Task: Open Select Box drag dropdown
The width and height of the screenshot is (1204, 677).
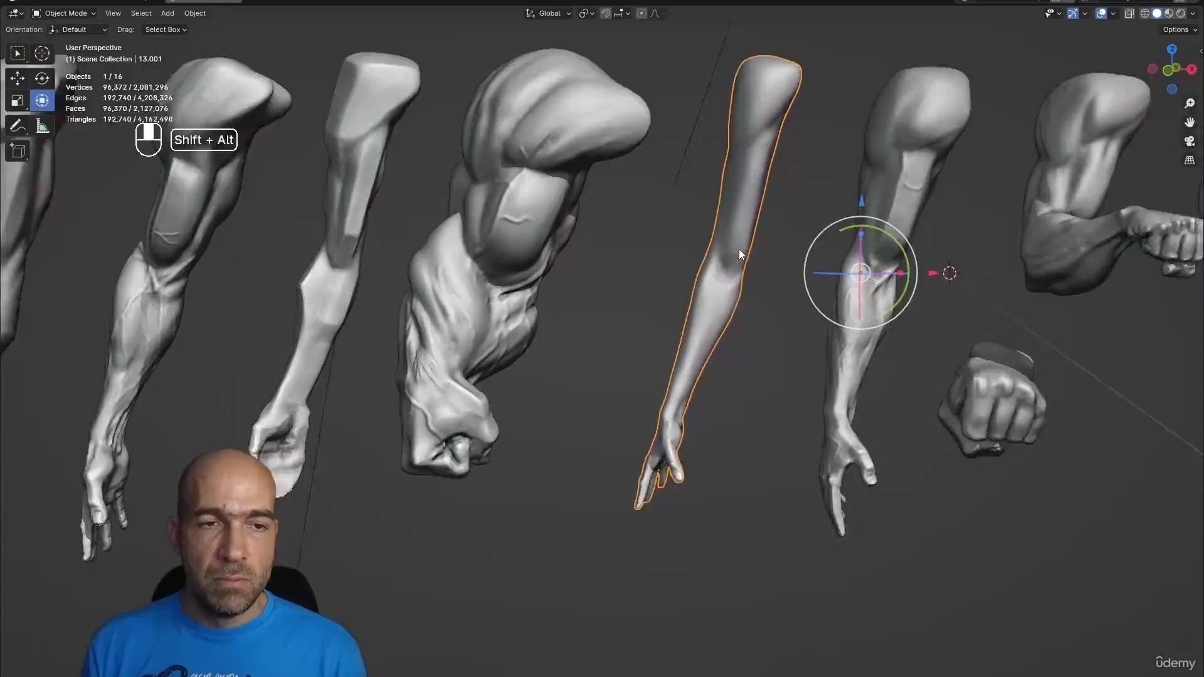Action: click(166, 29)
